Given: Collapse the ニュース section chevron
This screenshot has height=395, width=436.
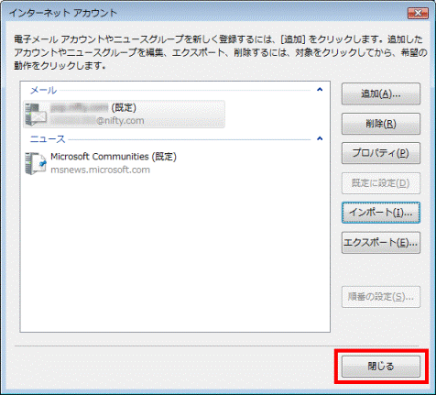Looking at the screenshot, I should (x=320, y=138).
